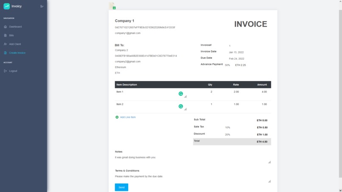This screenshot has width=342, height=192.
Task: Click resize handle of Terms & Conditions field
Action: (x=269, y=181)
